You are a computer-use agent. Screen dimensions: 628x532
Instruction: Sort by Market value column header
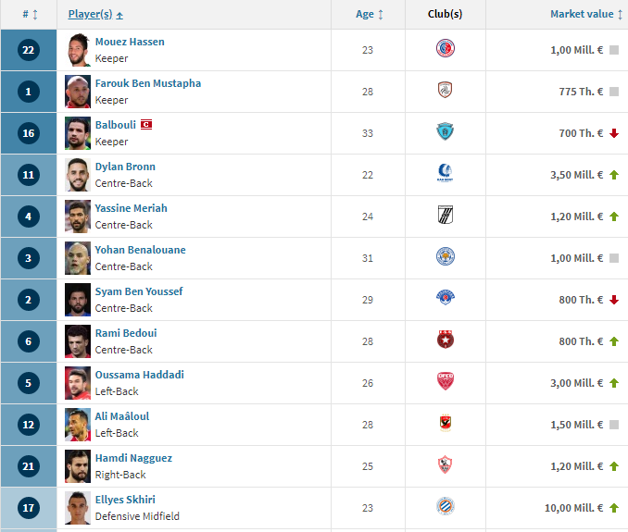point(586,15)
